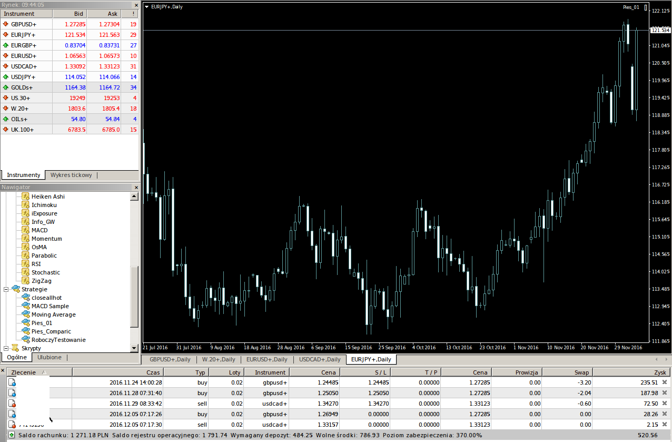Viewport: 672px width, 442px height.
Task: Select the Moving Average strategy item
Action: pos(53,315)
